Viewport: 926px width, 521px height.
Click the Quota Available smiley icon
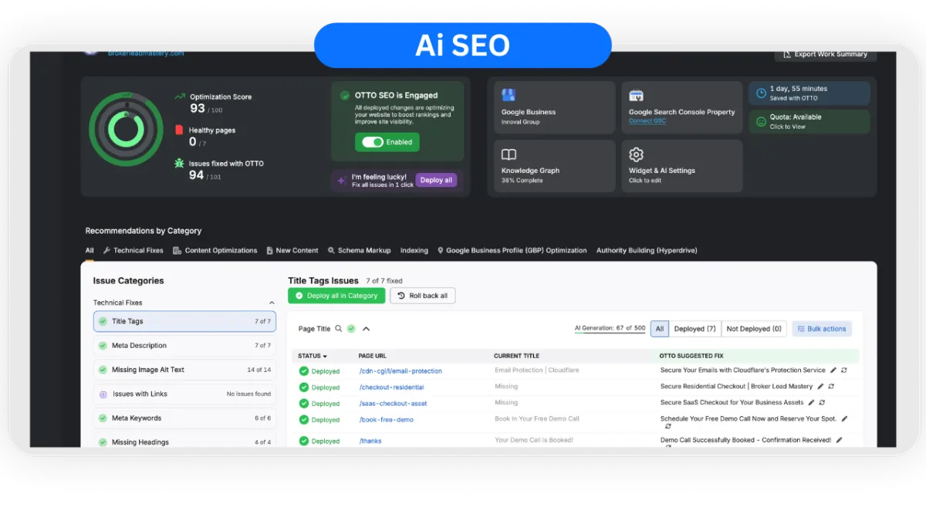click(x=761, y=121)
